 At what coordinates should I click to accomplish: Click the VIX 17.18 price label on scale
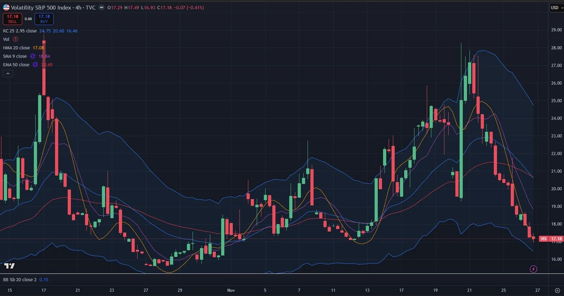tap(551, 239)
